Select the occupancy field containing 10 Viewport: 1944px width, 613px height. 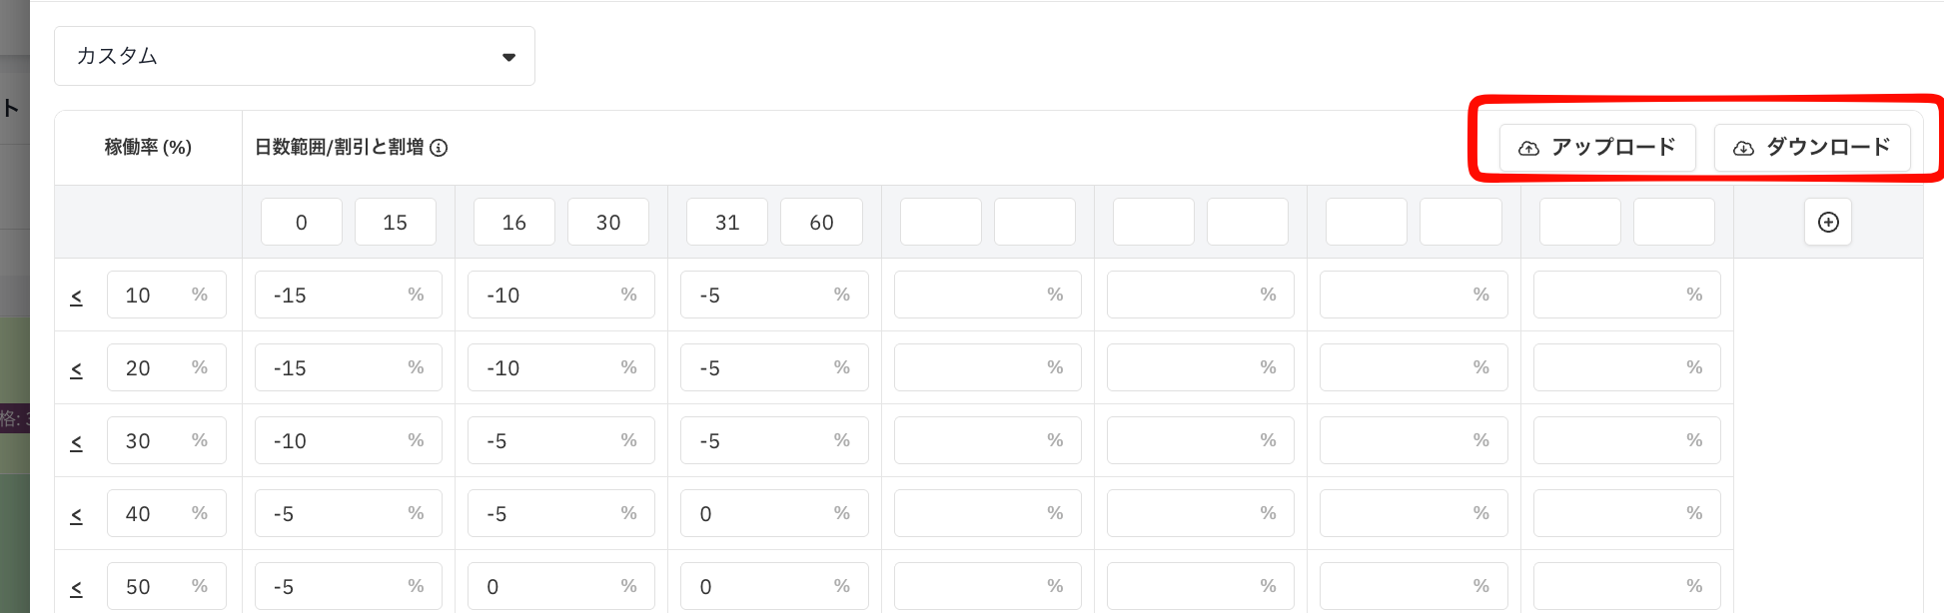[167, 295]
